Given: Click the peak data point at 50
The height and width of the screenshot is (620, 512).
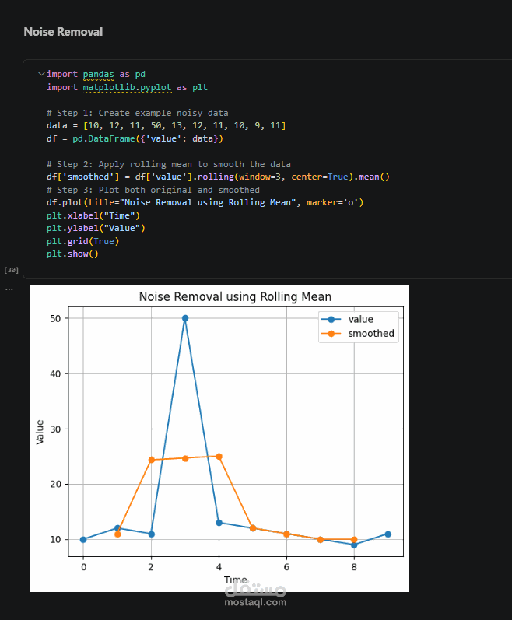Looking at the screenshot, I should tap(185, 318).
